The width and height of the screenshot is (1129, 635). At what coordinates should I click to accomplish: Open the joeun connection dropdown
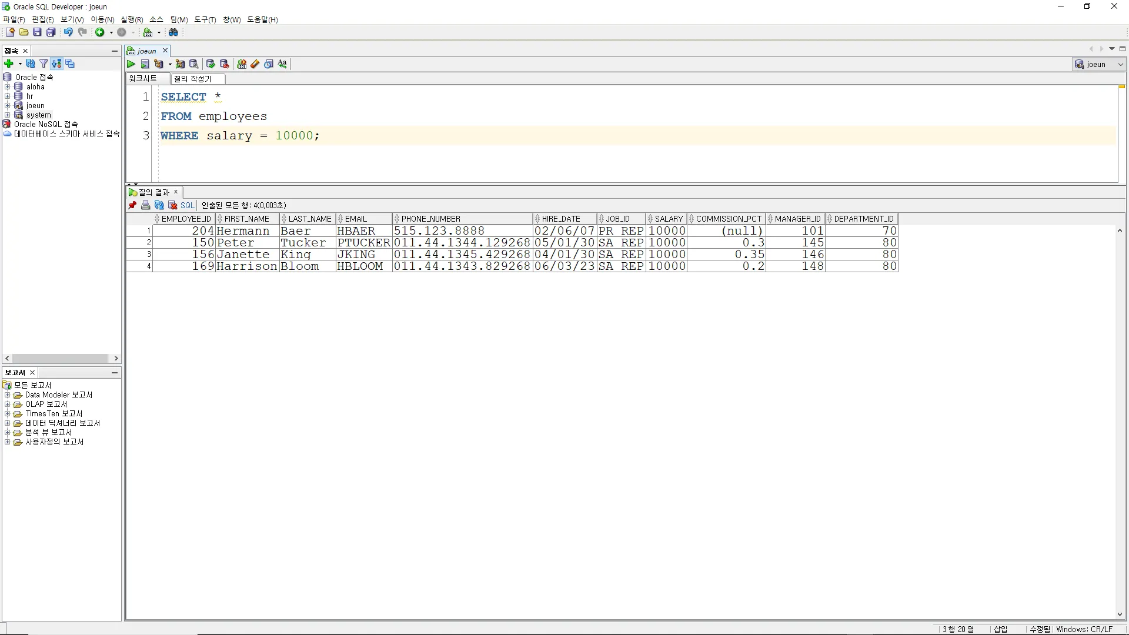[x=1120, y=64]
